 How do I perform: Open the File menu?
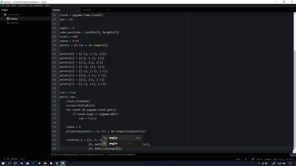tap(2, 6)
